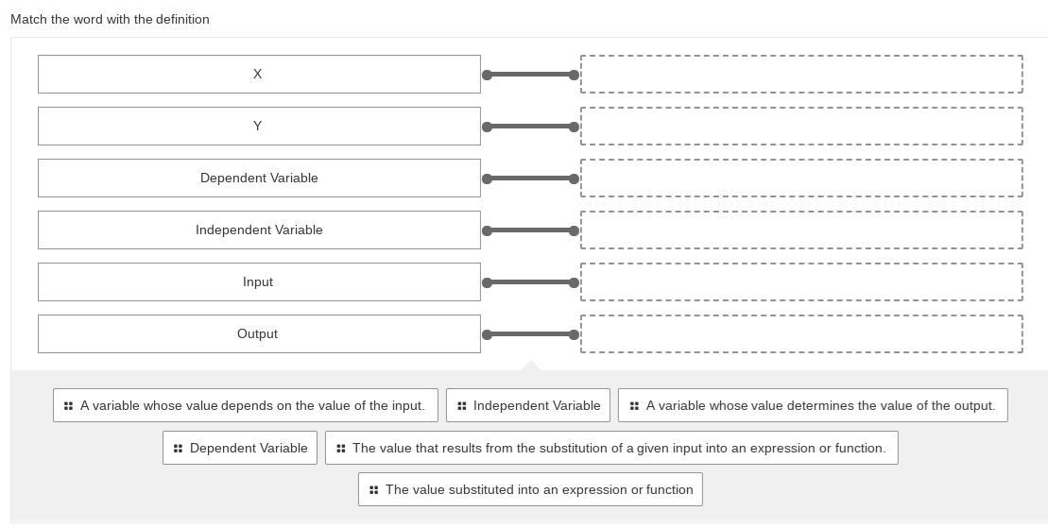Click the Dependent Variable term box

tap(259, 179)
